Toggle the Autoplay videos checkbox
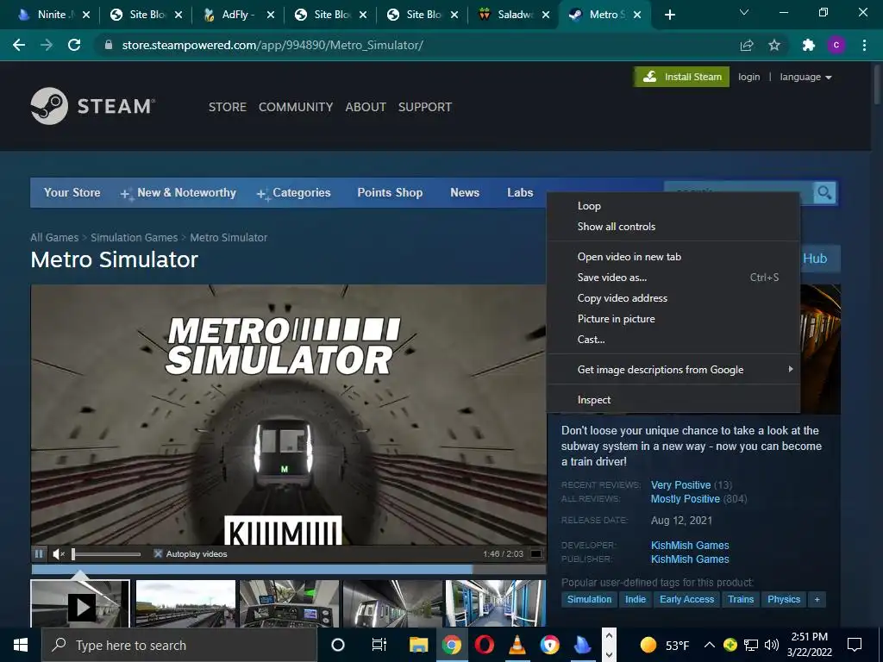Viewport: 883px width, 662px height. pyautogui.click(x=159, y=554)
